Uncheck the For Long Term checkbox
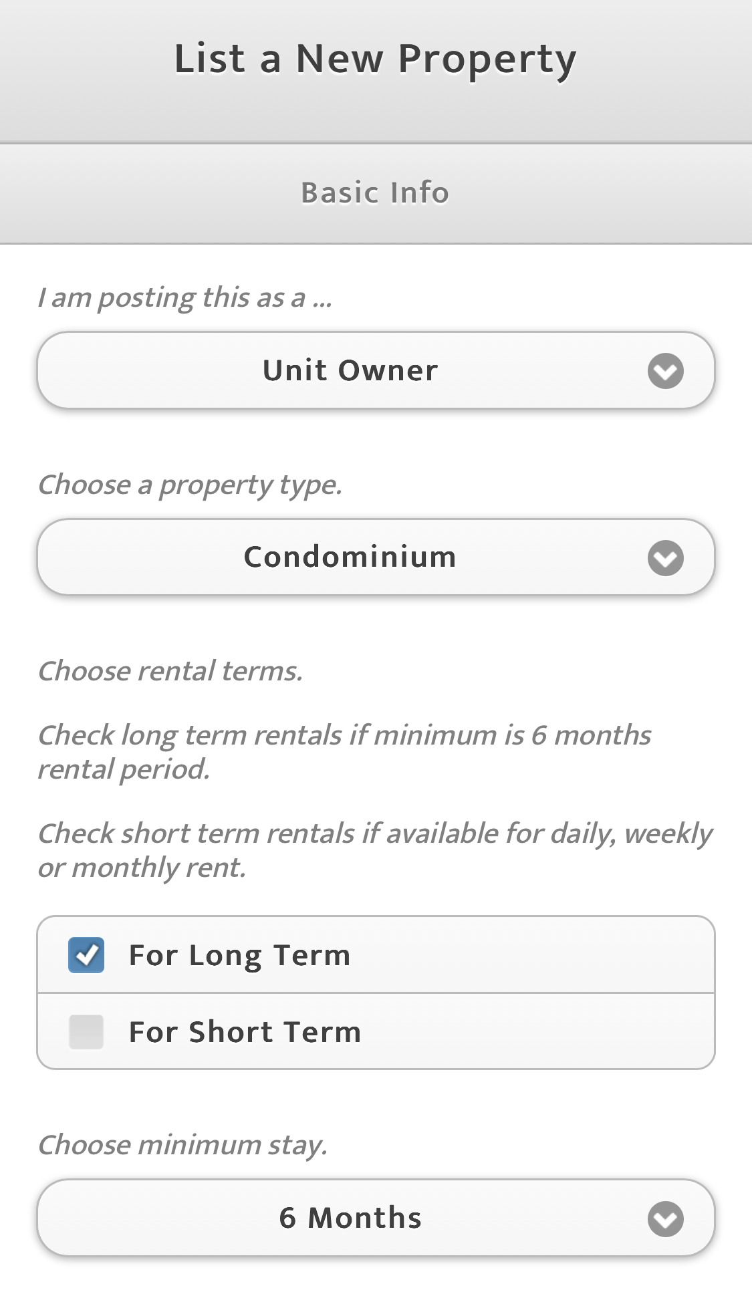This screenshot has height=1298, width=752. coord(86,955)
